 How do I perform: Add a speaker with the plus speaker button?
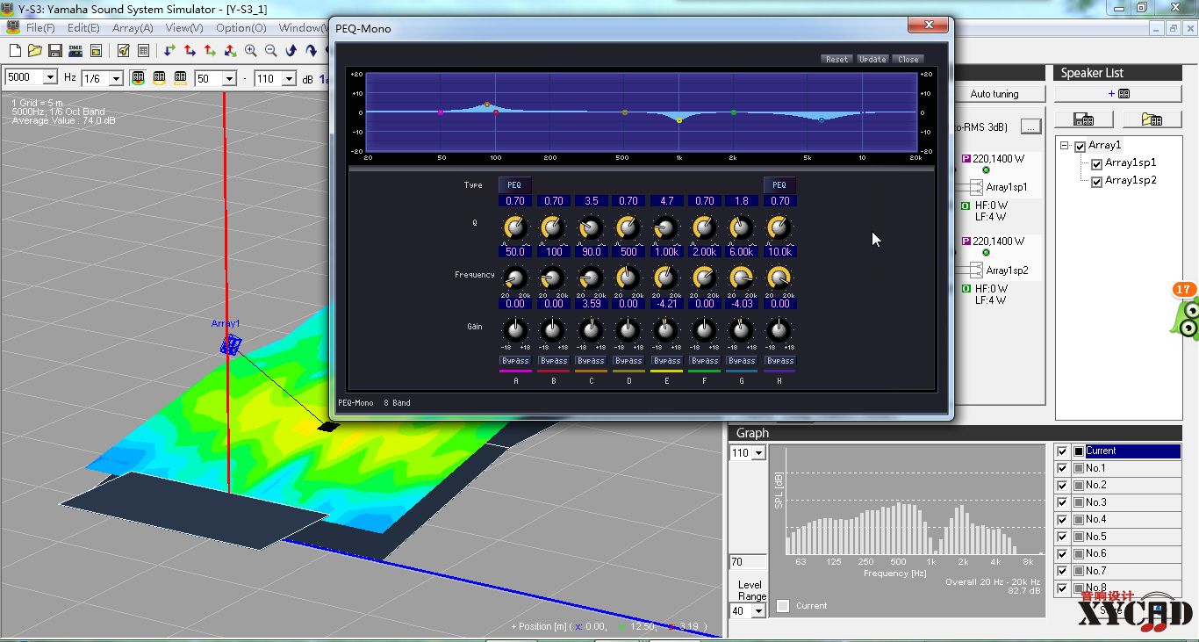pyautogui.click(x=1118, y=94)
